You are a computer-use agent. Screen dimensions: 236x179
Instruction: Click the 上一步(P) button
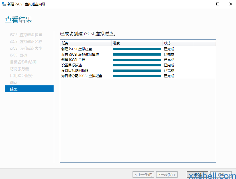(x=143, y=174)
